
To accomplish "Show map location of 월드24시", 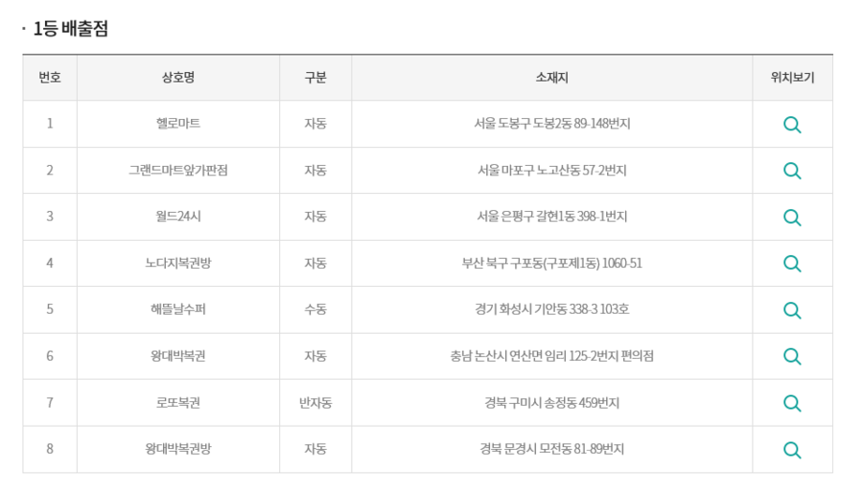I will (x=792, y=217).
